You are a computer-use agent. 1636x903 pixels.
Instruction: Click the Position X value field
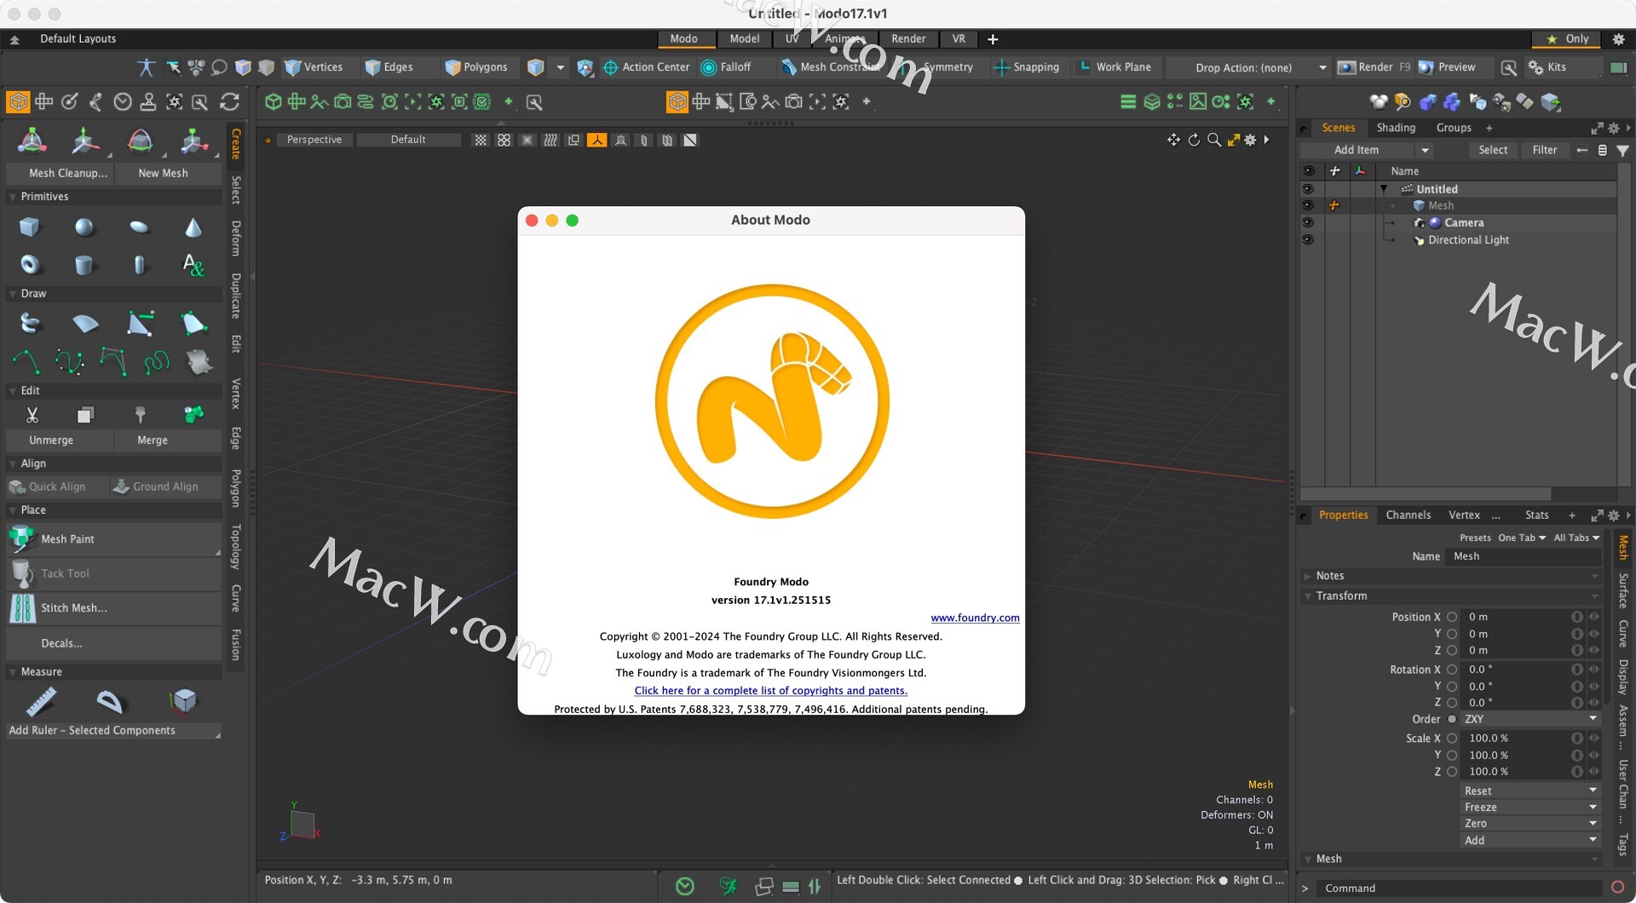click(x=1517, y=617)
